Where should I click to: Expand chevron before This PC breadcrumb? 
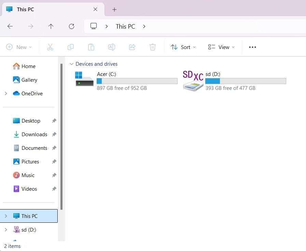pyautogui.click(x=107, y=26)
